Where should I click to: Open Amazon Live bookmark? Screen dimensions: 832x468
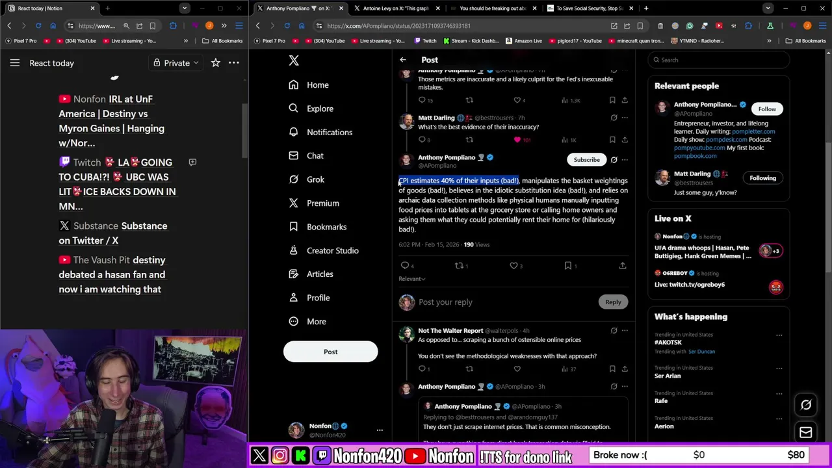click(523, 41)
